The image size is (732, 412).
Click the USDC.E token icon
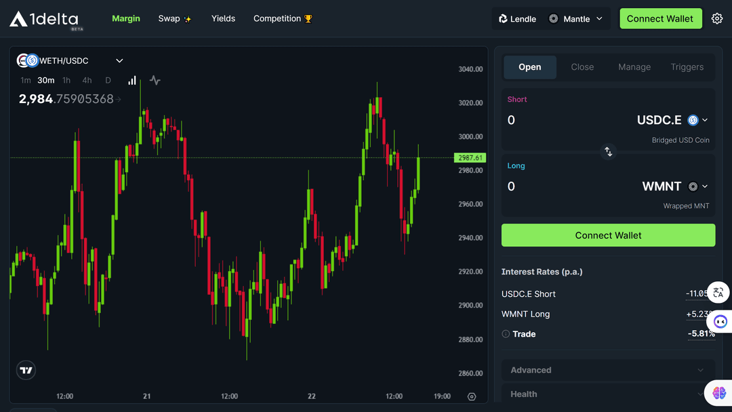pyautogui.click(x=693, y=121)
